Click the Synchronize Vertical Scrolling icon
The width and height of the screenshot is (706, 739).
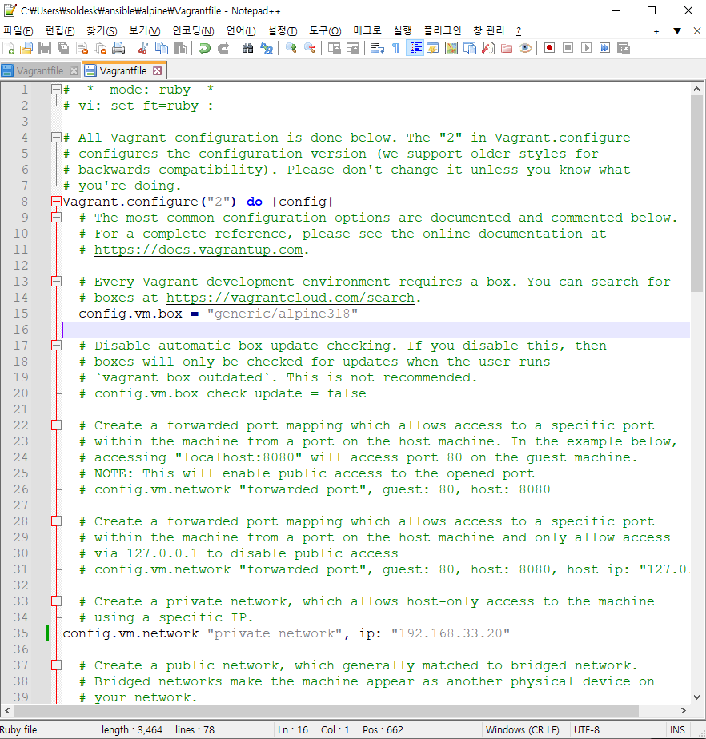click(x=335, y=48)
